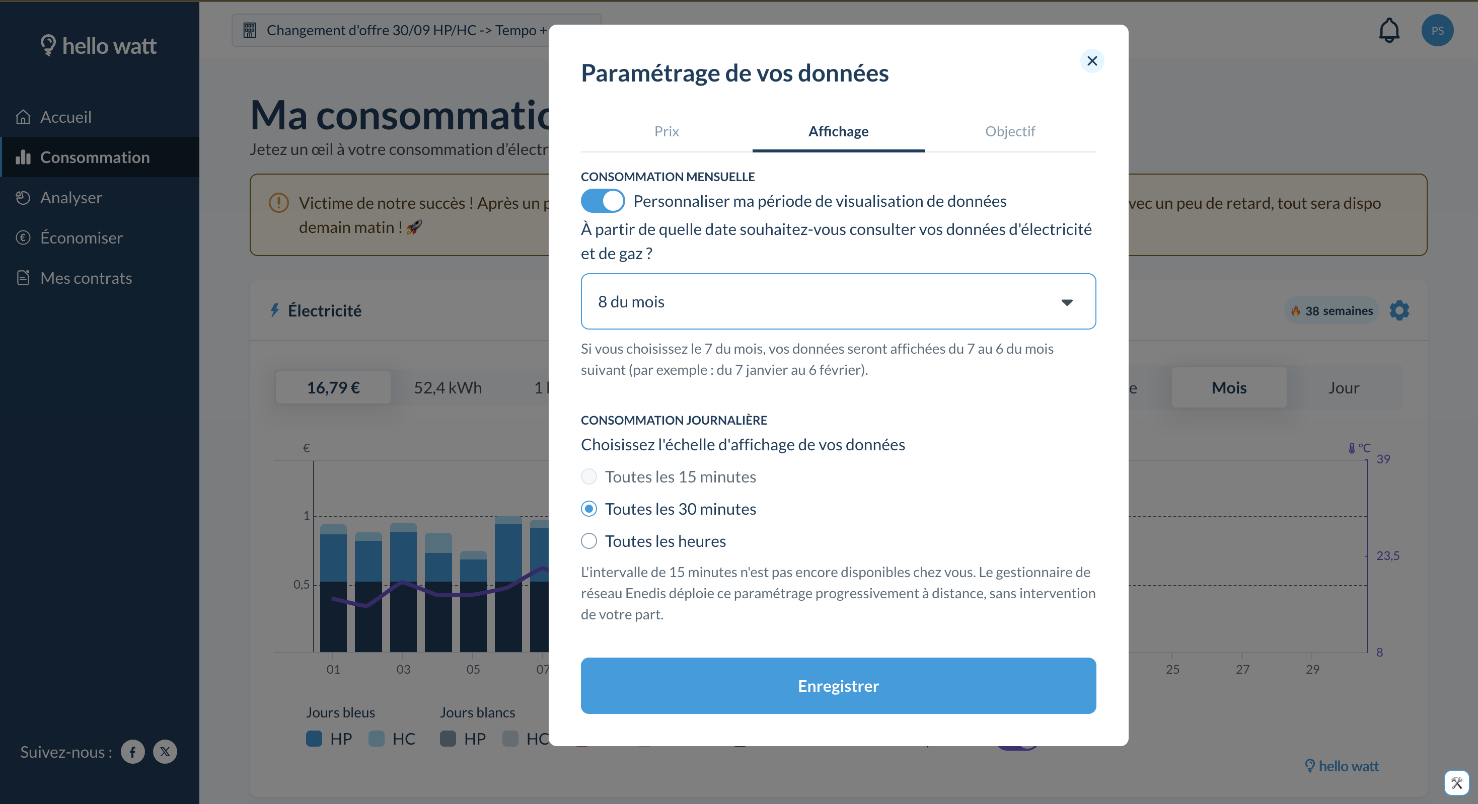1478x804 pixels.
Task: Toggle Jours bleus HP legend swatch
Action: pyautogui.click(x=314, y=739)
